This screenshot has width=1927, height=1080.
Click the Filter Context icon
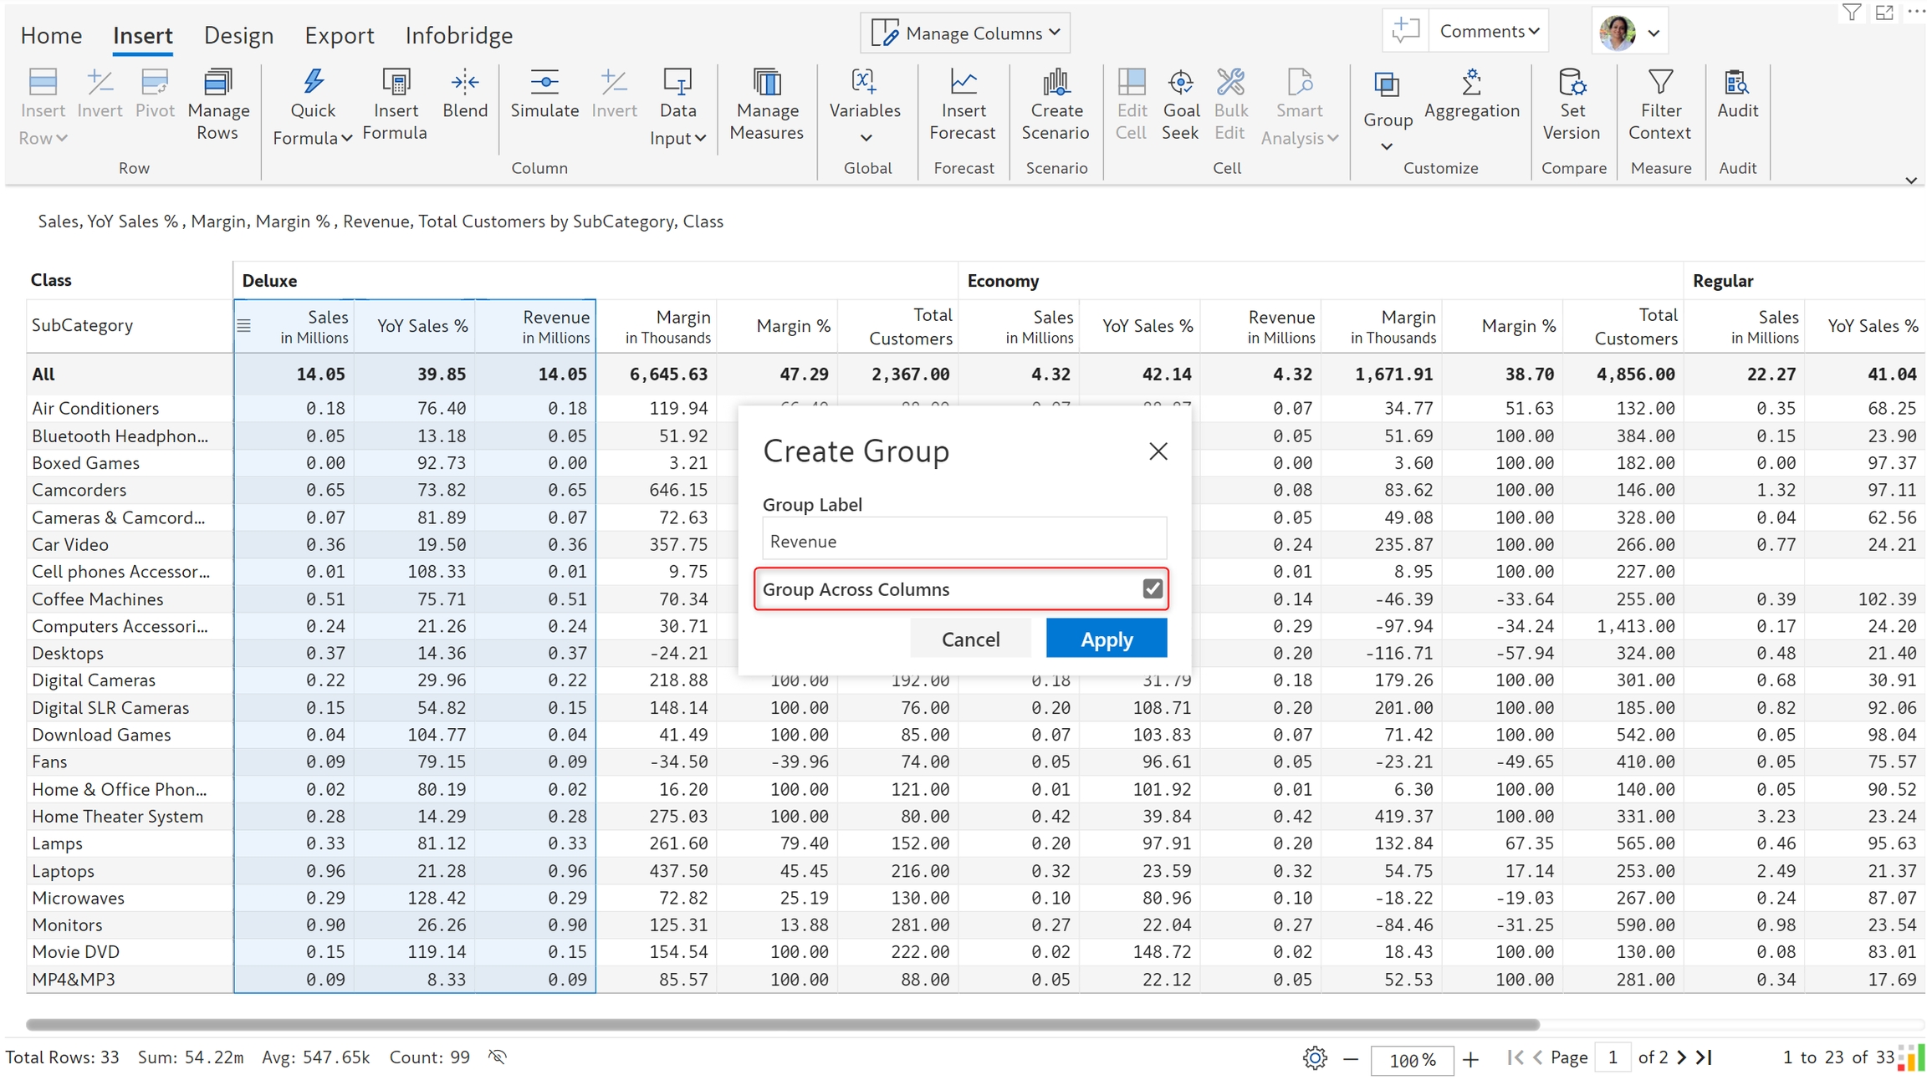pyautogui.click(x=1659, y=82)
